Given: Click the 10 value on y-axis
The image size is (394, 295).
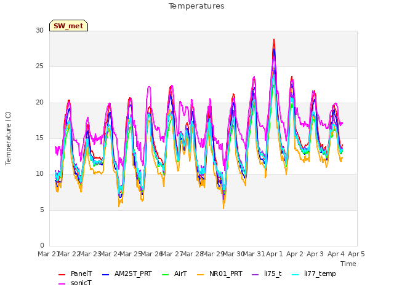Looking at the screenshot, I should [x=39, y=173].
